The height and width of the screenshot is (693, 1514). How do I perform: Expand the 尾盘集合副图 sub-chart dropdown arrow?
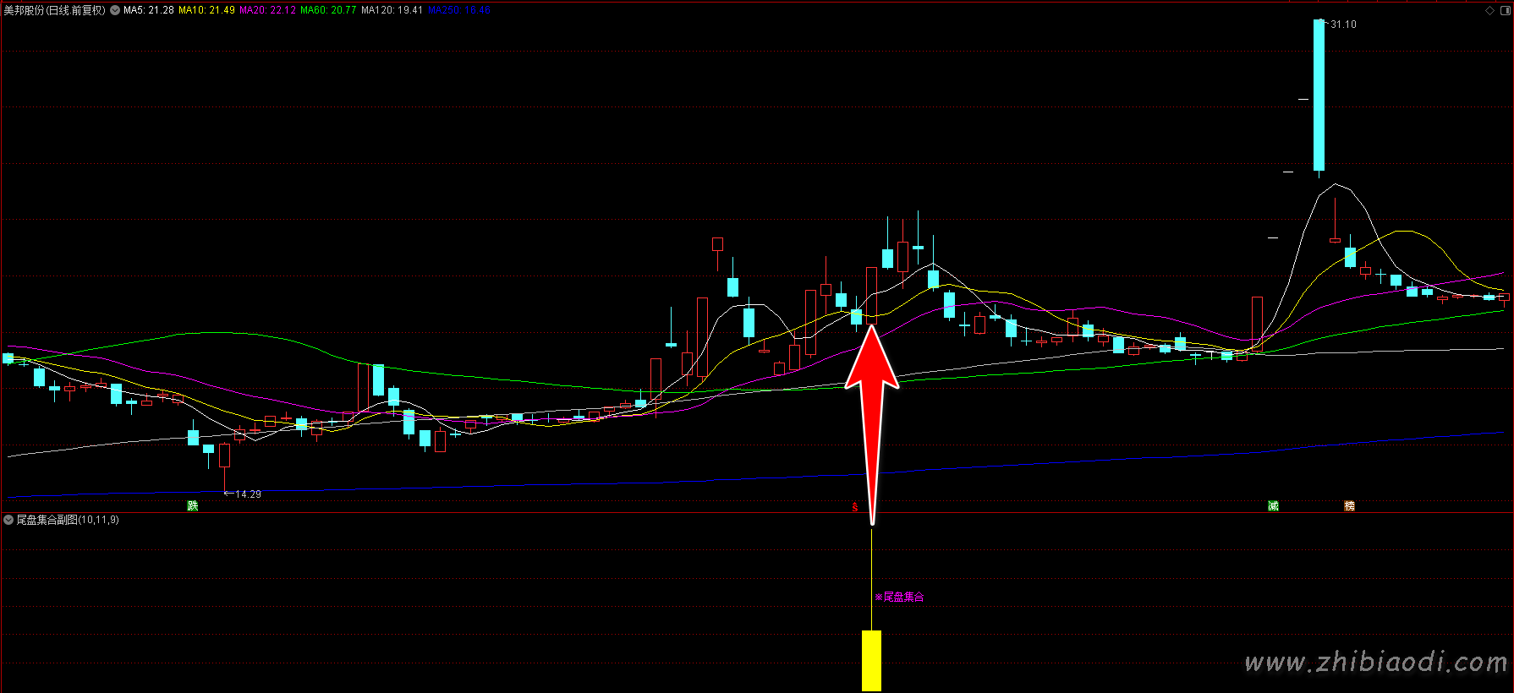pos(8,520)
